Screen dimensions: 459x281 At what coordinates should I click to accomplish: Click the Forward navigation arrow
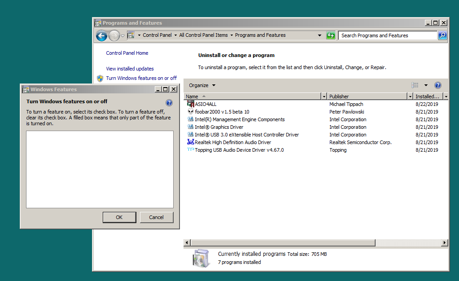[x=114, y=36]
